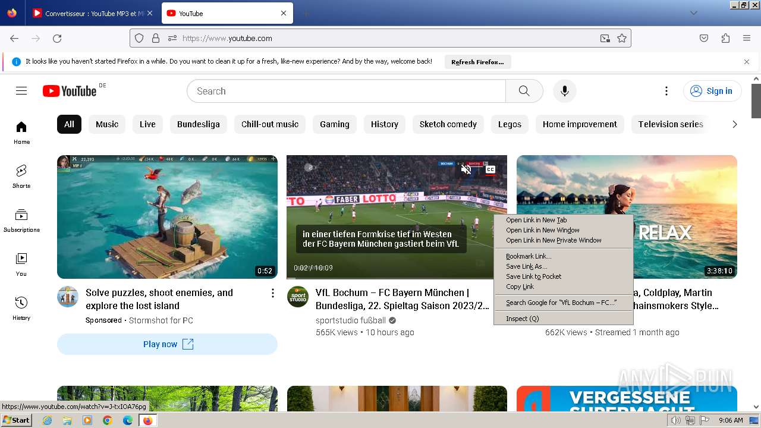
Task: Select the Live filter chip
Action: point(147,124)
